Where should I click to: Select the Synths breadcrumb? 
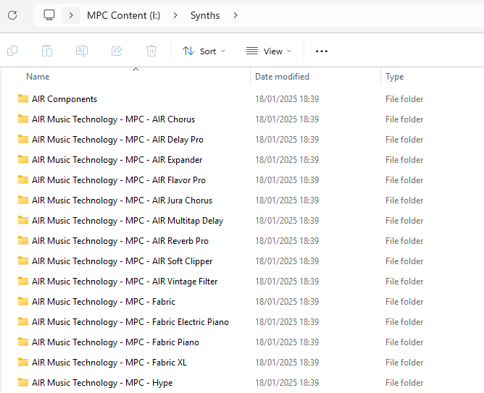point(205,15)
